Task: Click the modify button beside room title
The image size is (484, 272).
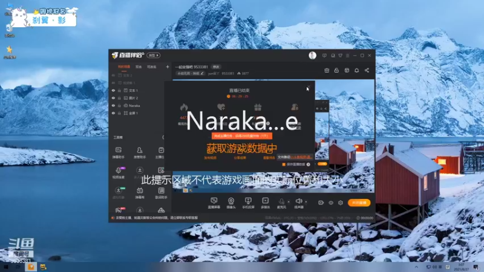Action: tap(216, 67)
